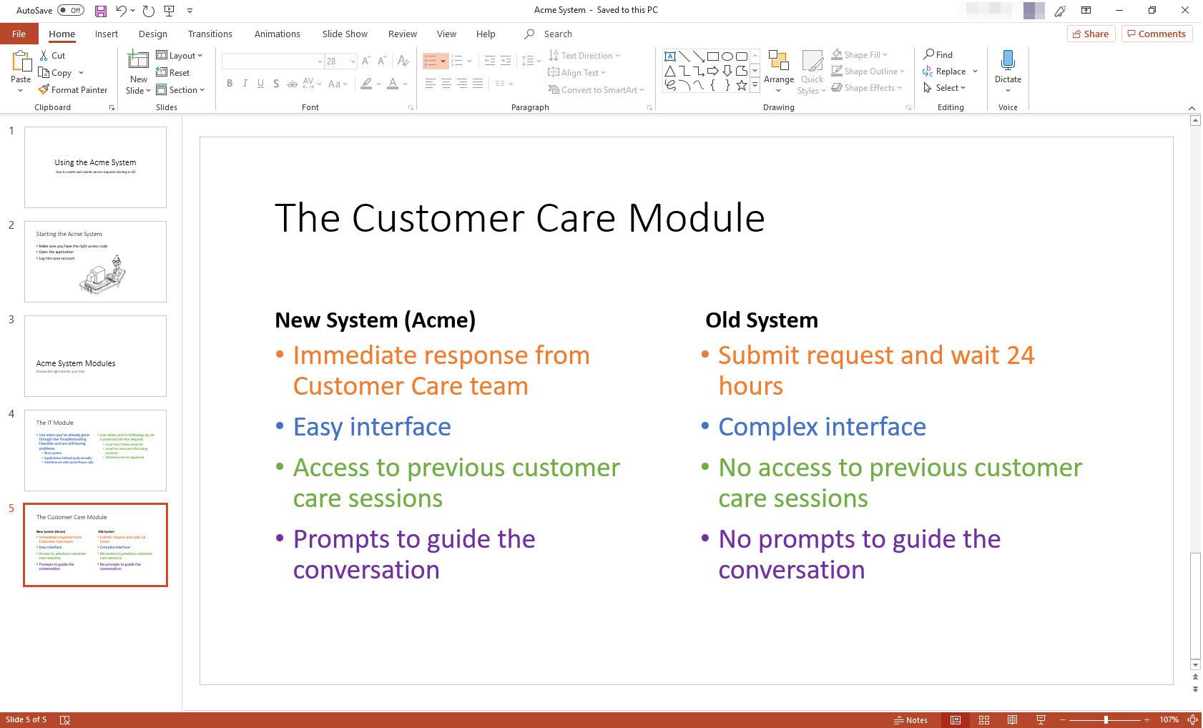Click the Redo/Repeat icon
Screen dimensions: 1203x728
(148, 11)
